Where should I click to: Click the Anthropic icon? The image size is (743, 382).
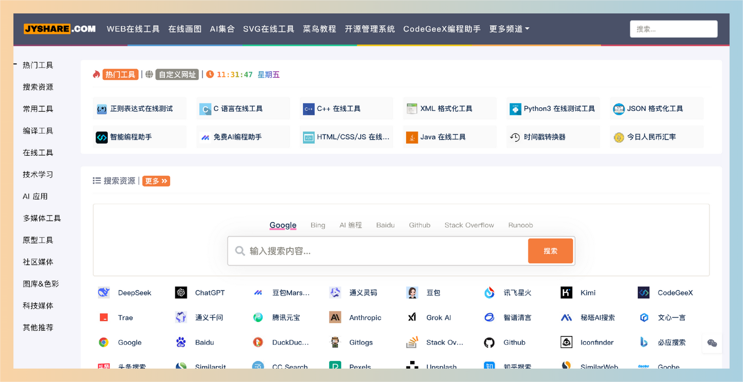point(335,318)
